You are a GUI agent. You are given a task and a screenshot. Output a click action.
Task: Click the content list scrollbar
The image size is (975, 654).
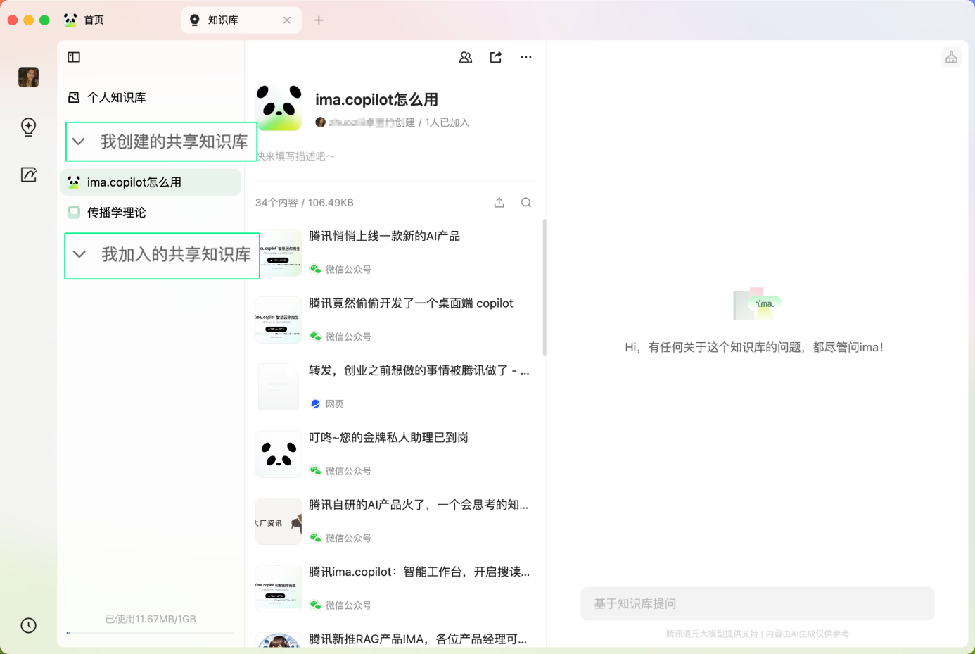point(544,287)
